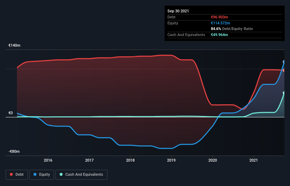The image size is (290, 186).
Task: Click the 2016 axis label
Action: click(x=48, y=160)
